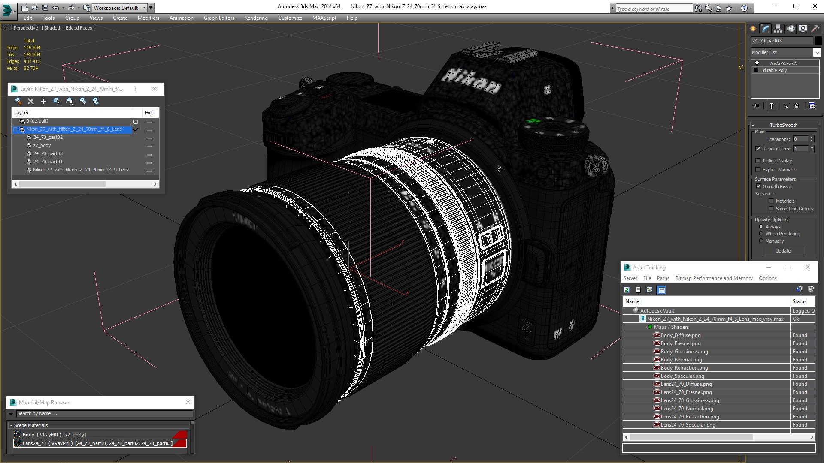
Task: Collapse the Scene Materials group
Action: click(x=11, y=425)
